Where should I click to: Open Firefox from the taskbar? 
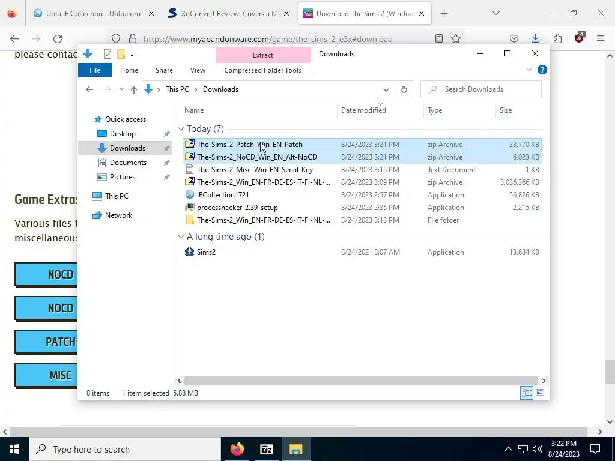tap(237, 449)
